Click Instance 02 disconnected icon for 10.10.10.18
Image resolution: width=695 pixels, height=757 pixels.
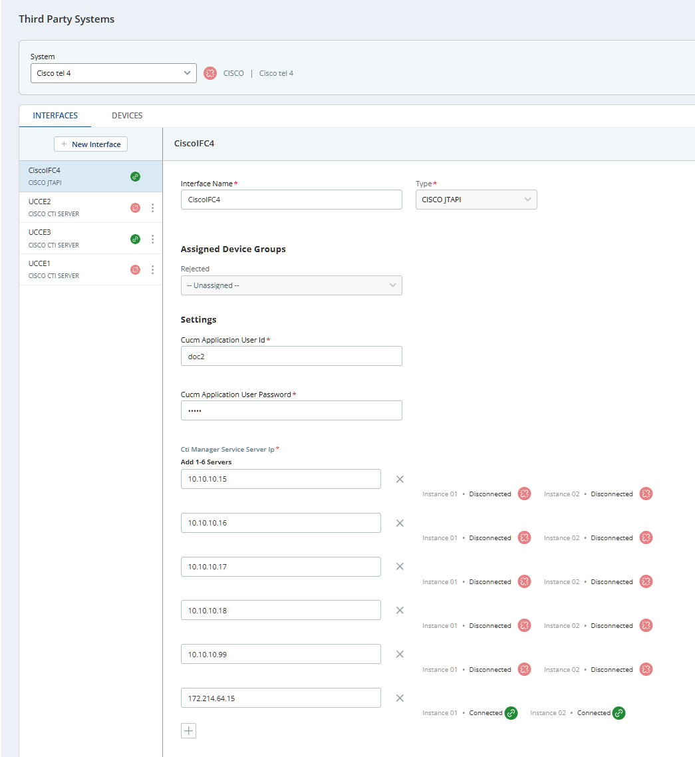[x=646, y=626]
